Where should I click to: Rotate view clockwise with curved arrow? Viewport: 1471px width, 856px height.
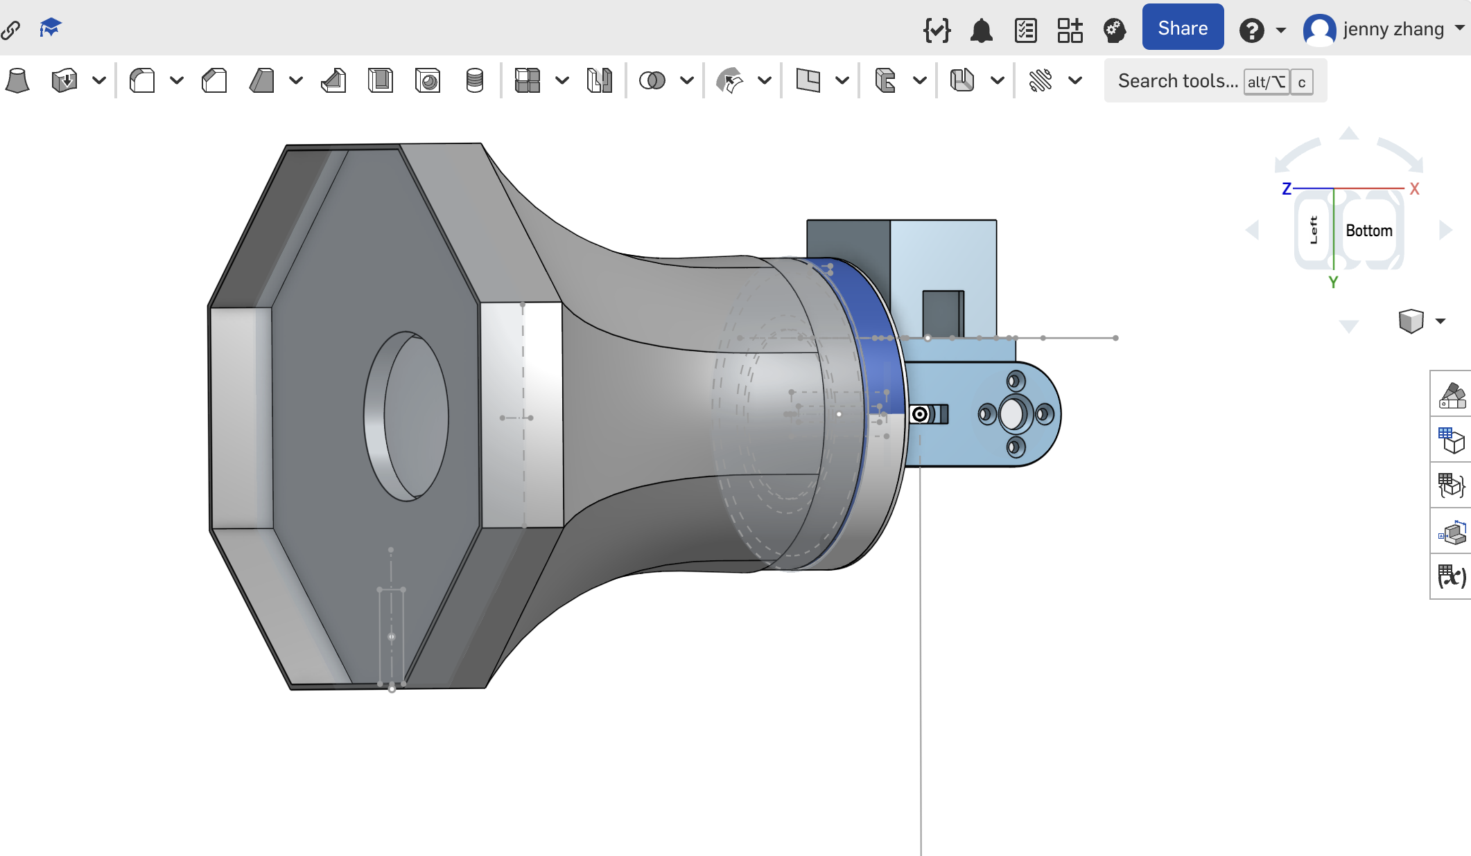pyautogui.click(x=1400, y=155)
